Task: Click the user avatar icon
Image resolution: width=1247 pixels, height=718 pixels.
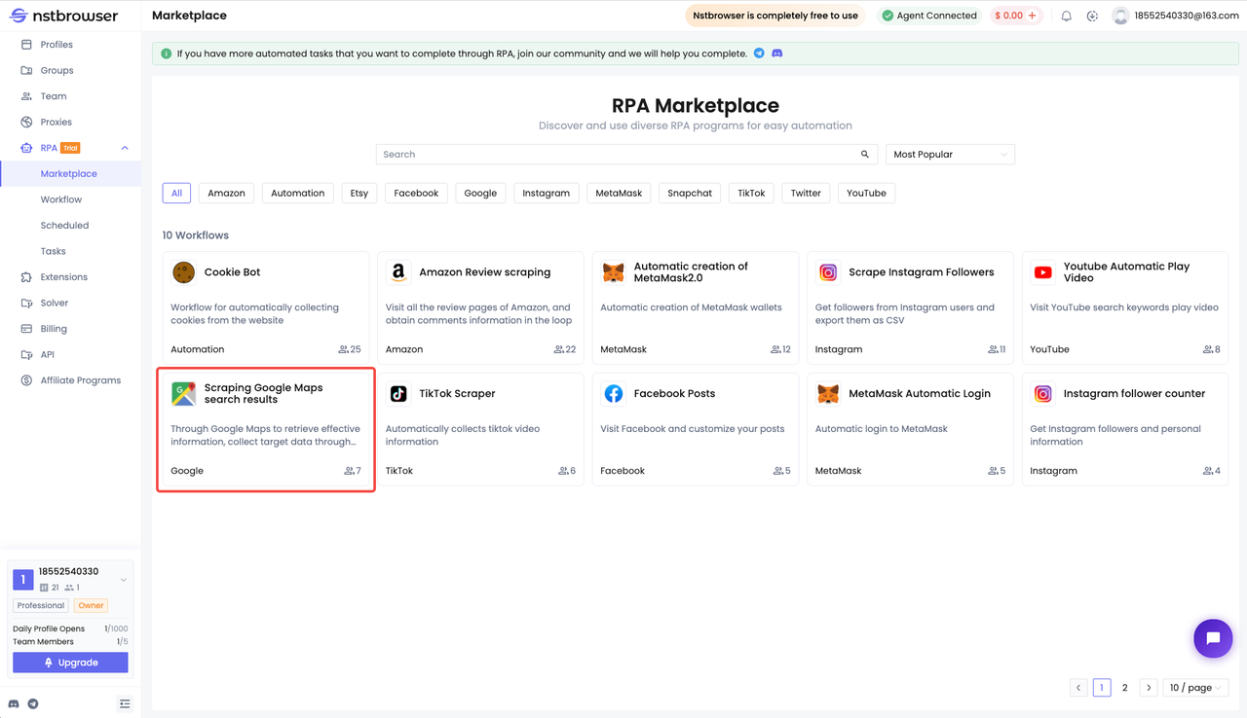Action: tap(1120, 16)
